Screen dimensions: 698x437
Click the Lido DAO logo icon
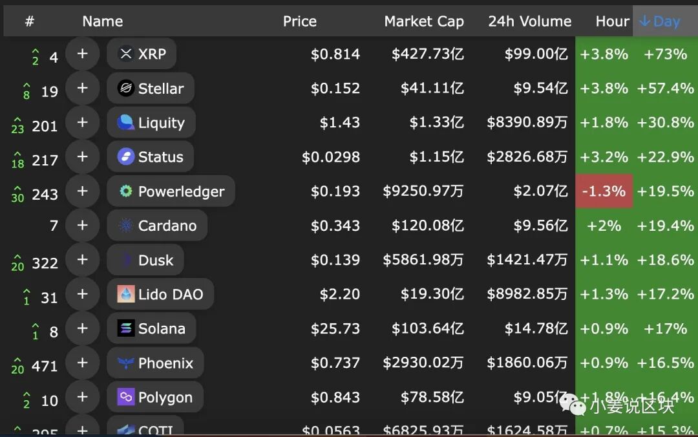point(126,294)
